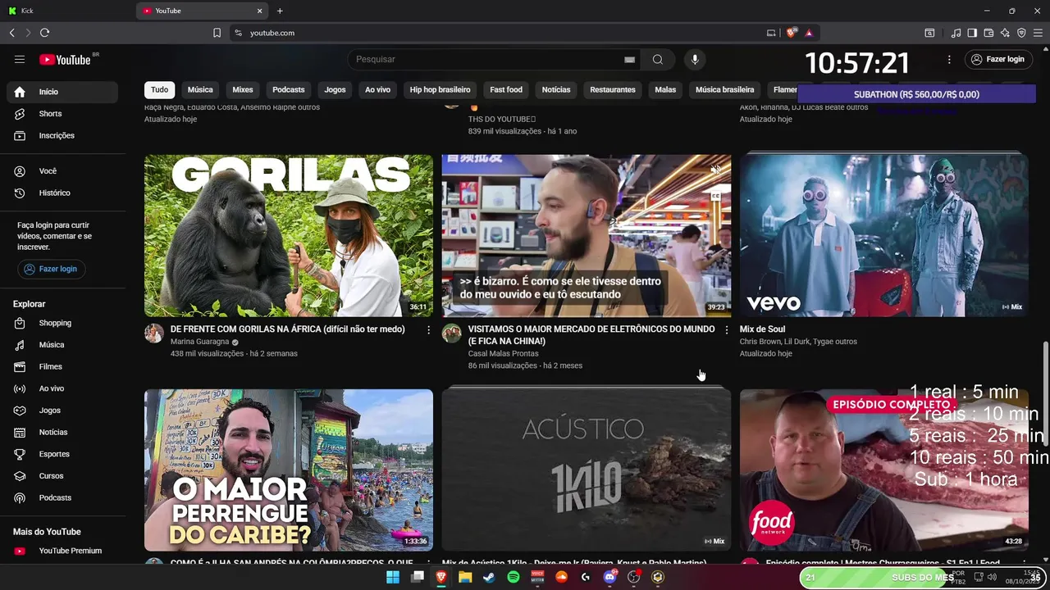Bookmark this page icon in address bar

point(217,33)
